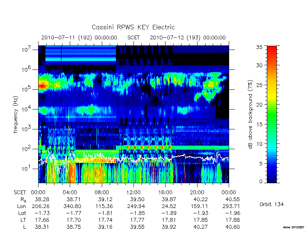The image size is (305, 229).
Task: Click the L value 38.31
Action: coord(42,227)
